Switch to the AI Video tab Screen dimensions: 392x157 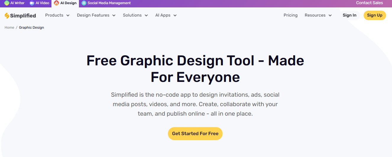(x=39, y=3)
